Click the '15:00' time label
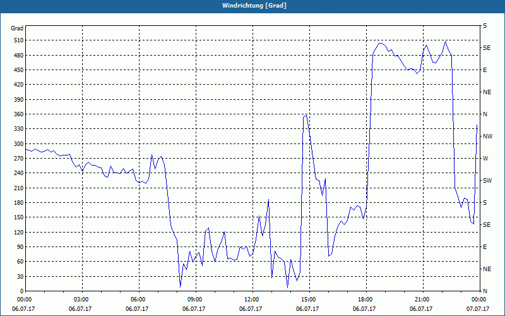This screenshot has height=316, width=505. tap(307, 299)
